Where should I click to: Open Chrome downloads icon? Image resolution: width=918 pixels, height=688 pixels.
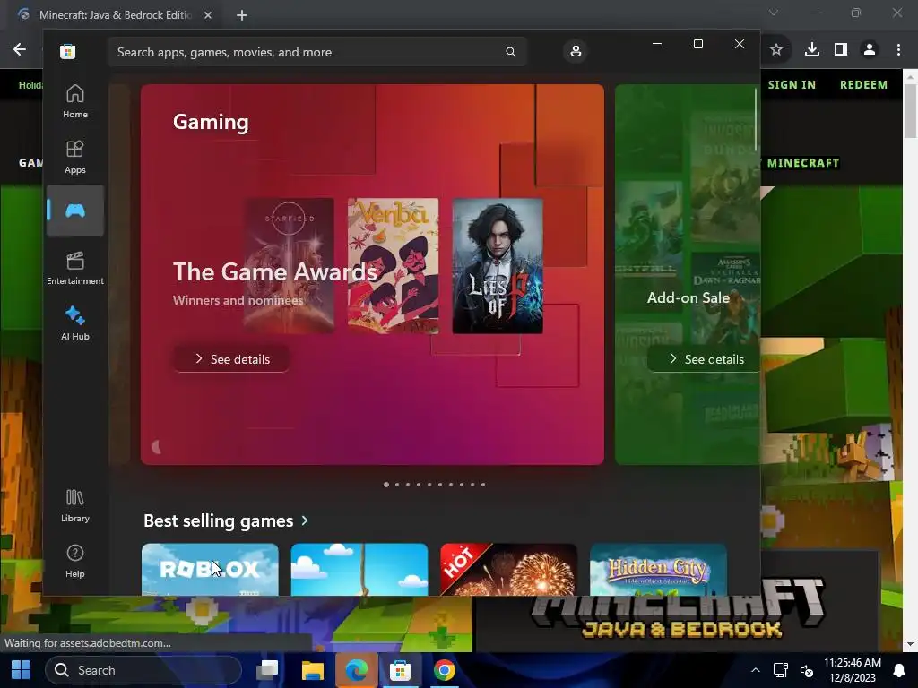tap(812, 50)
